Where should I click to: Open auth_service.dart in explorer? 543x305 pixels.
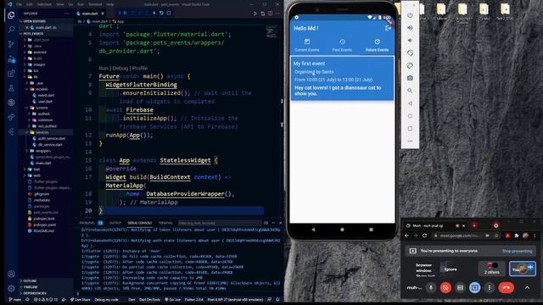point(51,138)
